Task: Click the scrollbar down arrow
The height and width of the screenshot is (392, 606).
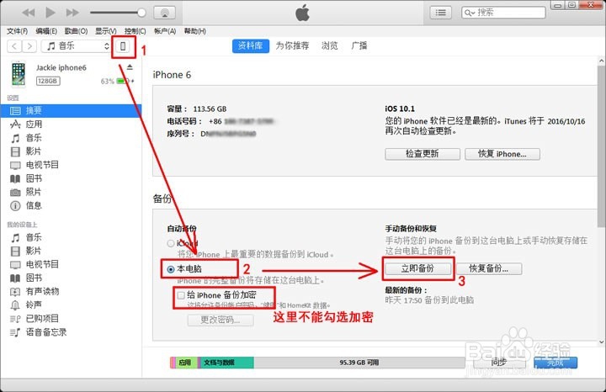Action: click(x=601, y=342)
